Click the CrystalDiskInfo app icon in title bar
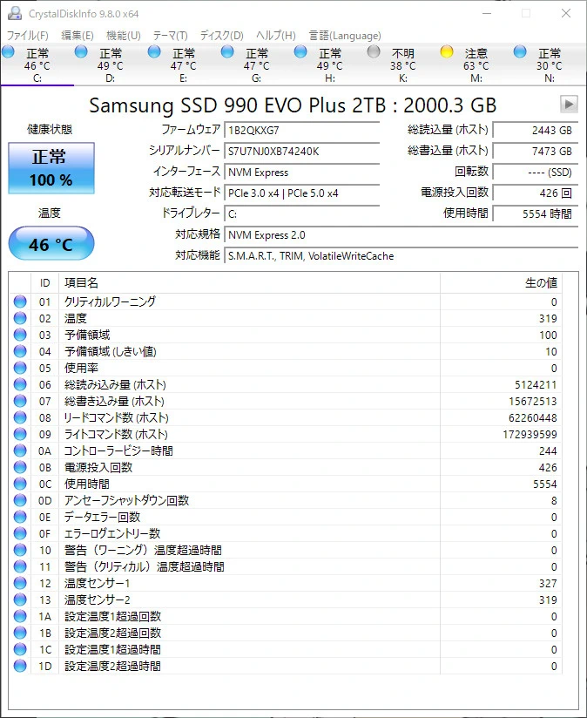 point(15,13)
